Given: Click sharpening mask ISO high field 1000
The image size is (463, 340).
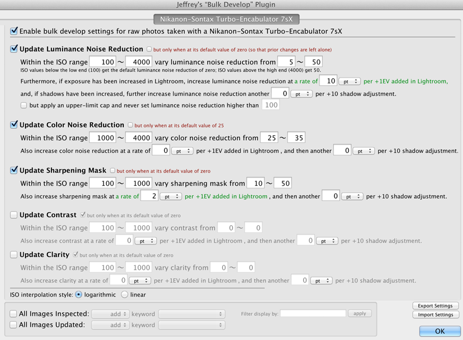Looking at the screenshot, I should click(x=139, y=183).
